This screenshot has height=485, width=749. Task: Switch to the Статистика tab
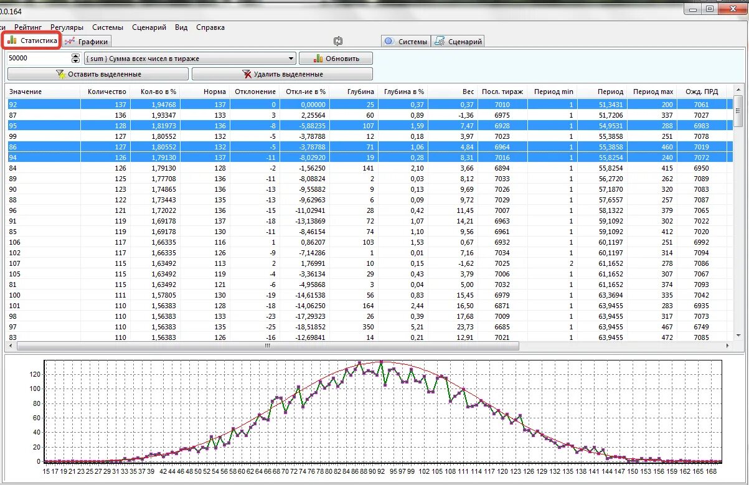point(32,41)
